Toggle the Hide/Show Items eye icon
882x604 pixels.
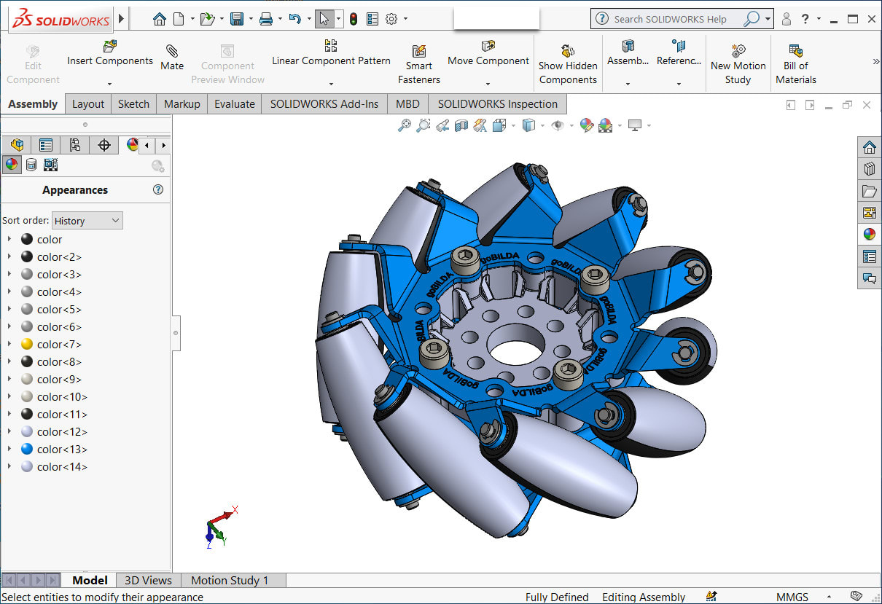tap(558, 126)
